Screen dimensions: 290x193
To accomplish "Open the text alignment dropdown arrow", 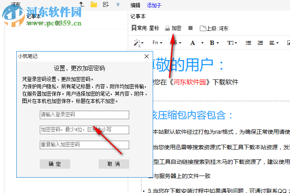I will click(x=277, y=43).
